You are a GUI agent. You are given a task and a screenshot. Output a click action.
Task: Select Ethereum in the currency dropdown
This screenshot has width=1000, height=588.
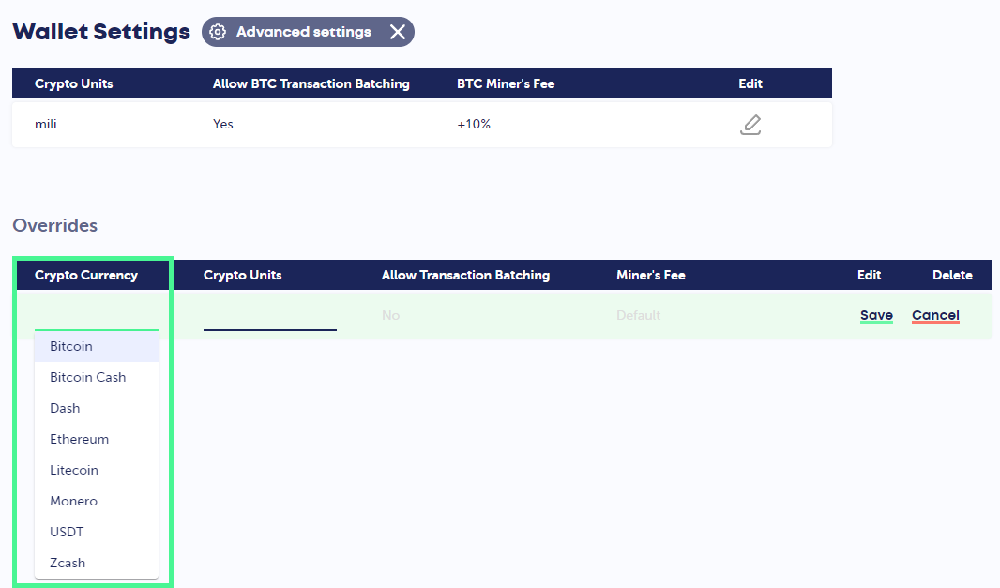click(79, 439)
